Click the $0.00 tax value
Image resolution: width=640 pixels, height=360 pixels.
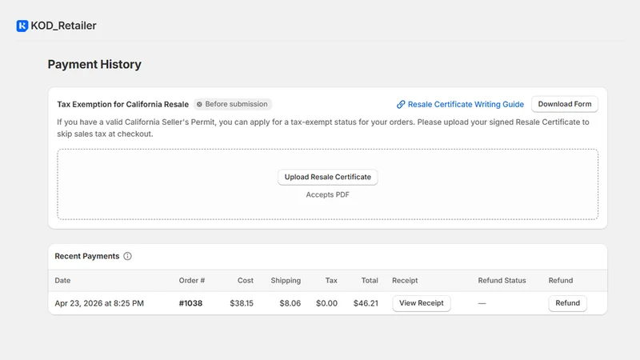326,303
